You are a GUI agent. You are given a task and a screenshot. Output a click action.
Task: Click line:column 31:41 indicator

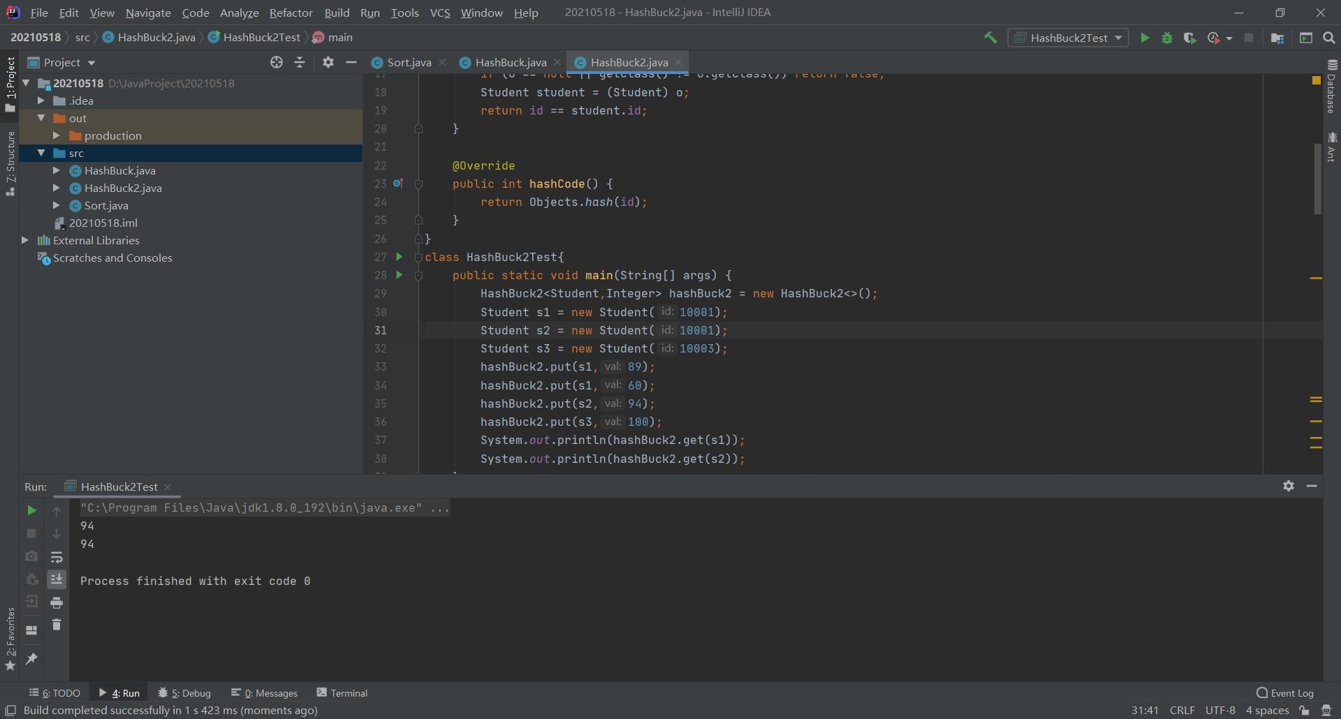1145,710
